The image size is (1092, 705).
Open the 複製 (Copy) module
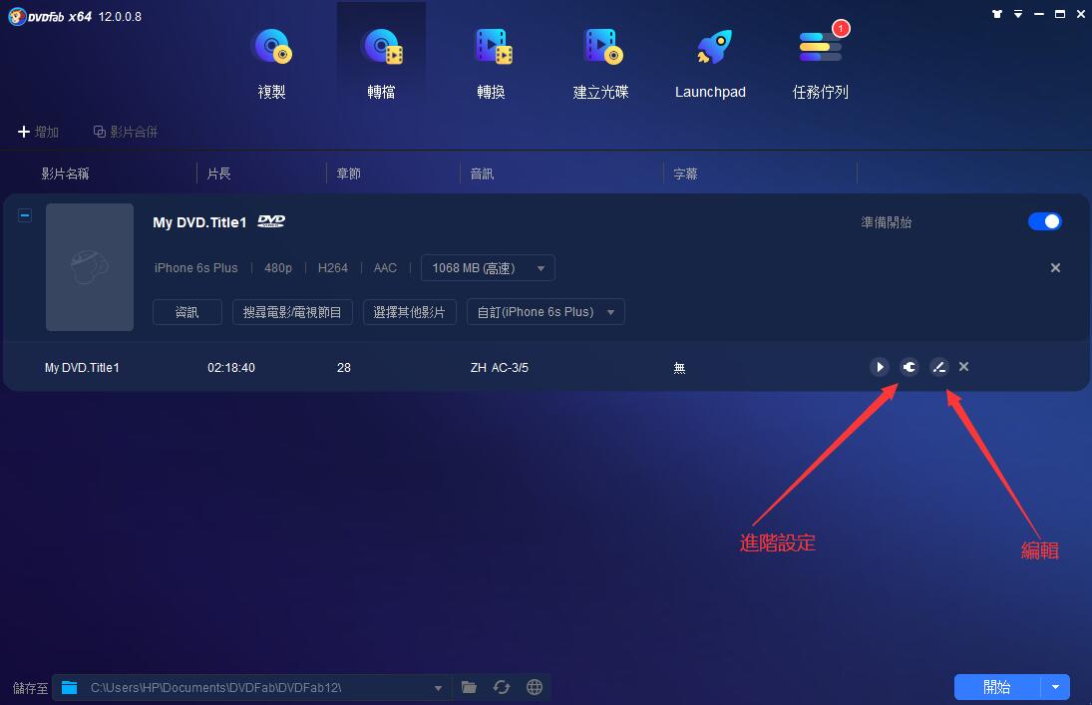coord(271,63)
